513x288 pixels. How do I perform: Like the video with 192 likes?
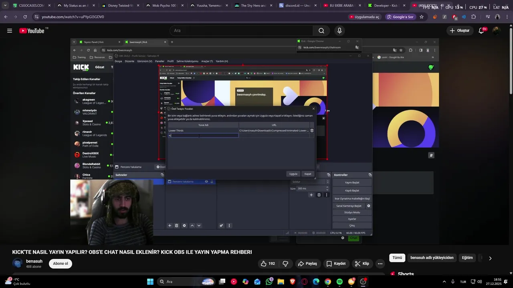(268, 264)
